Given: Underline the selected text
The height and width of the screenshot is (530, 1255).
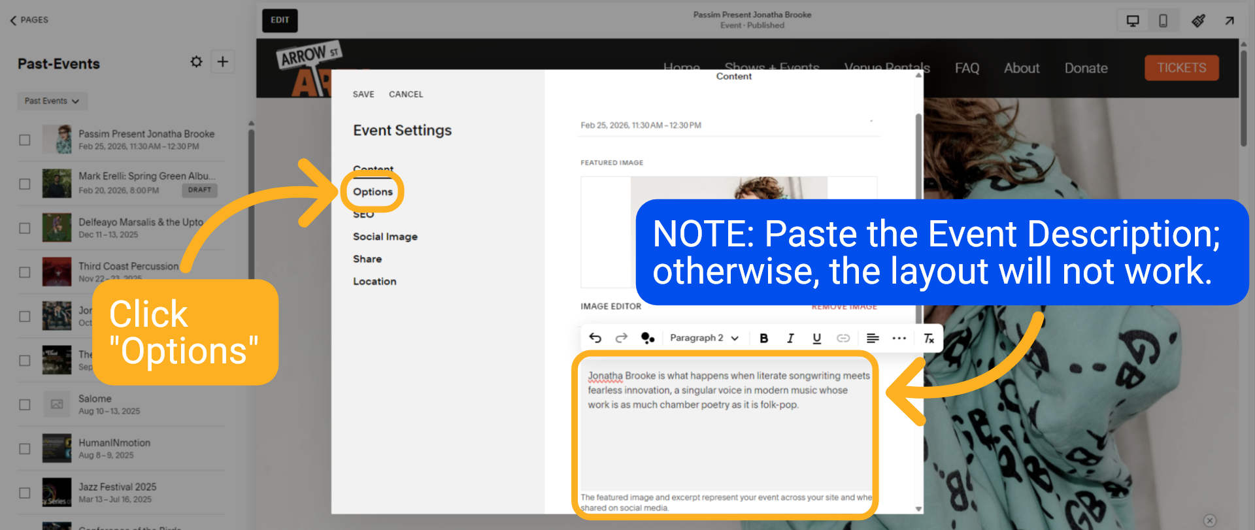Looking at the screenshot, I should click(x=816, y=338).
